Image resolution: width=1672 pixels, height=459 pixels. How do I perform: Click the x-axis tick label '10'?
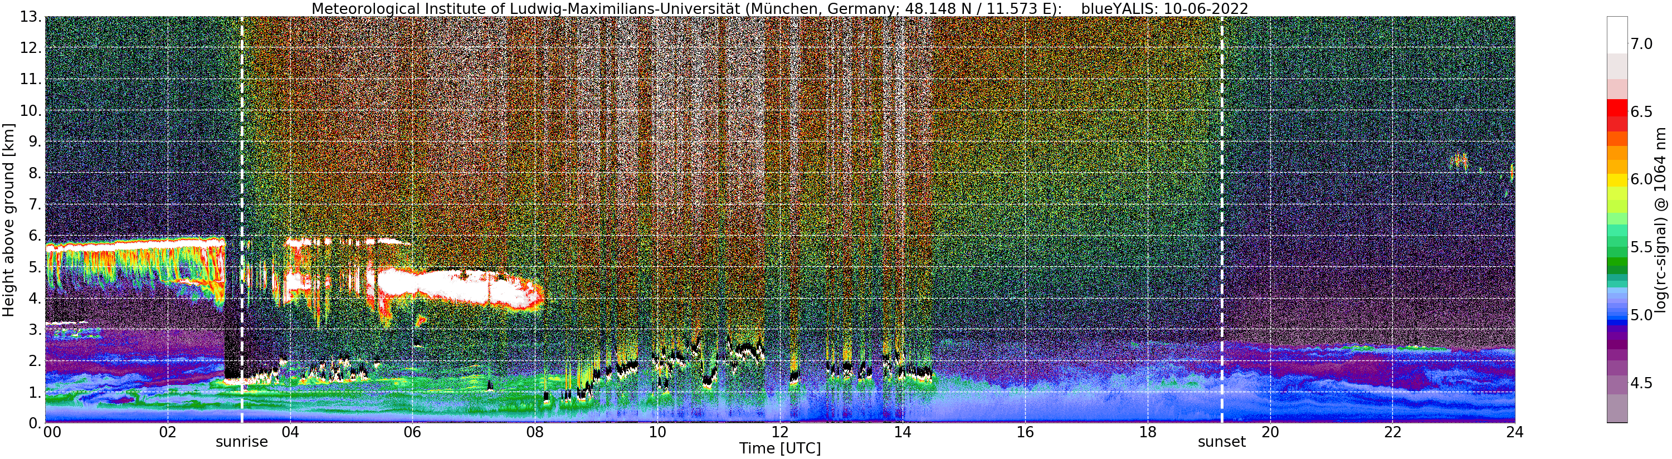coord(657,432)
